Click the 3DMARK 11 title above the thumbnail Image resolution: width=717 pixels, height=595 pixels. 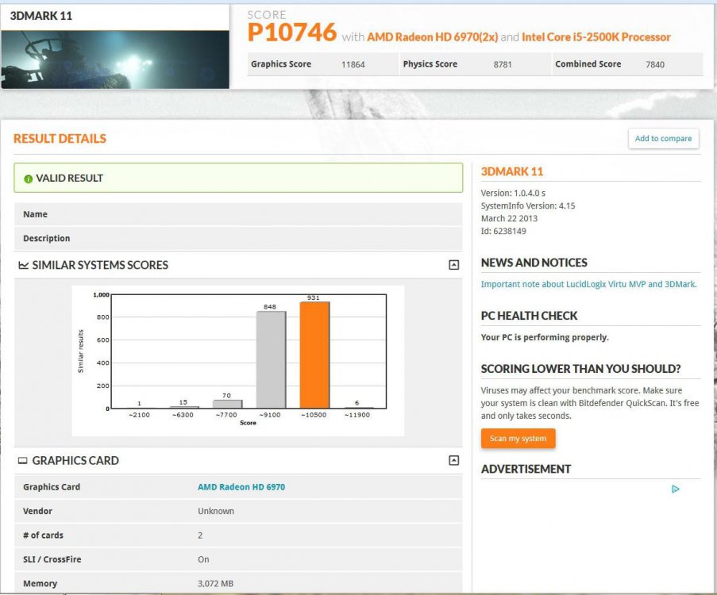(41, 16)
